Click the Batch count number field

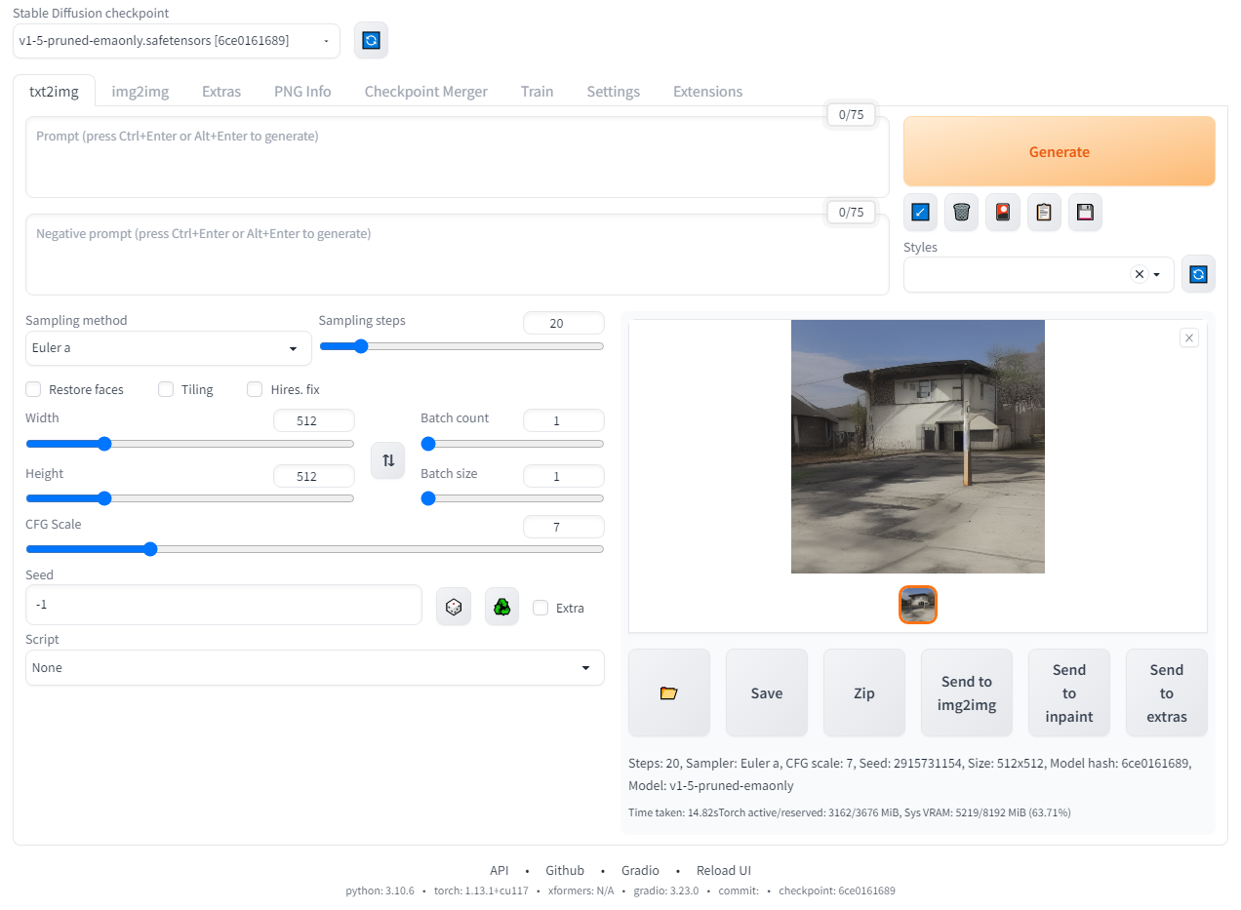point(564,420)
